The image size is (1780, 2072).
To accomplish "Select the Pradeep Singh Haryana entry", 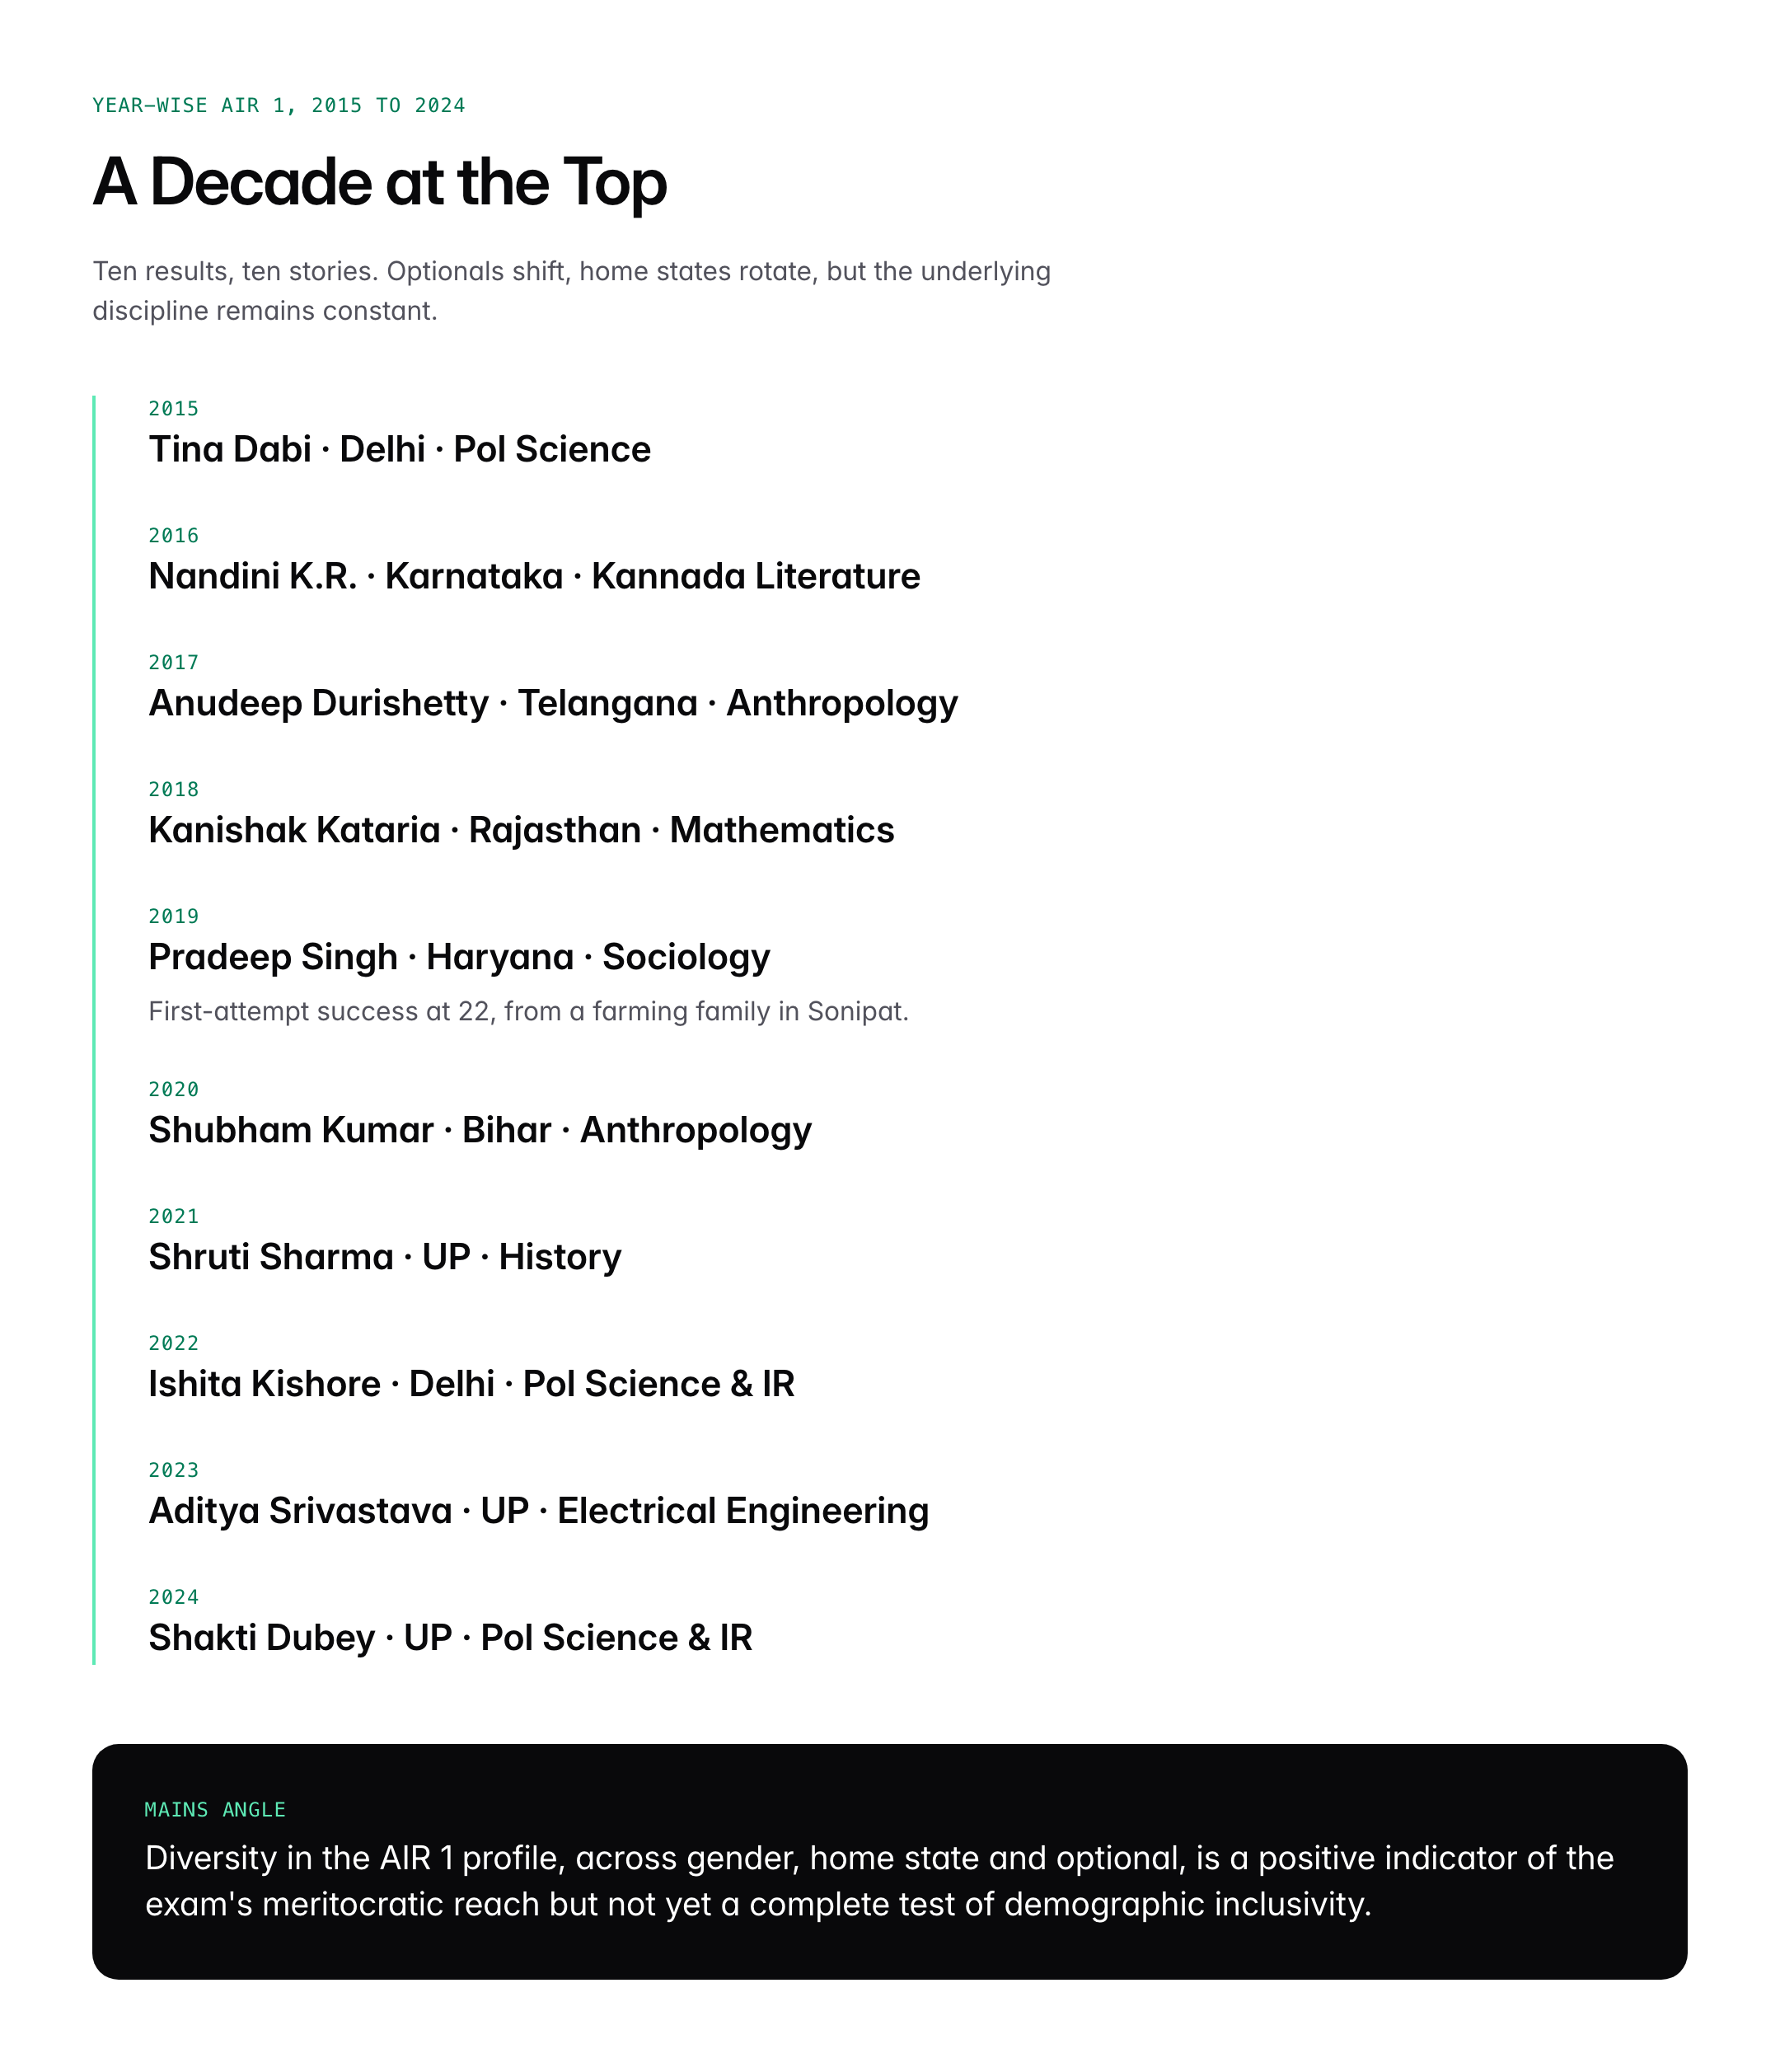I will 459,958.
